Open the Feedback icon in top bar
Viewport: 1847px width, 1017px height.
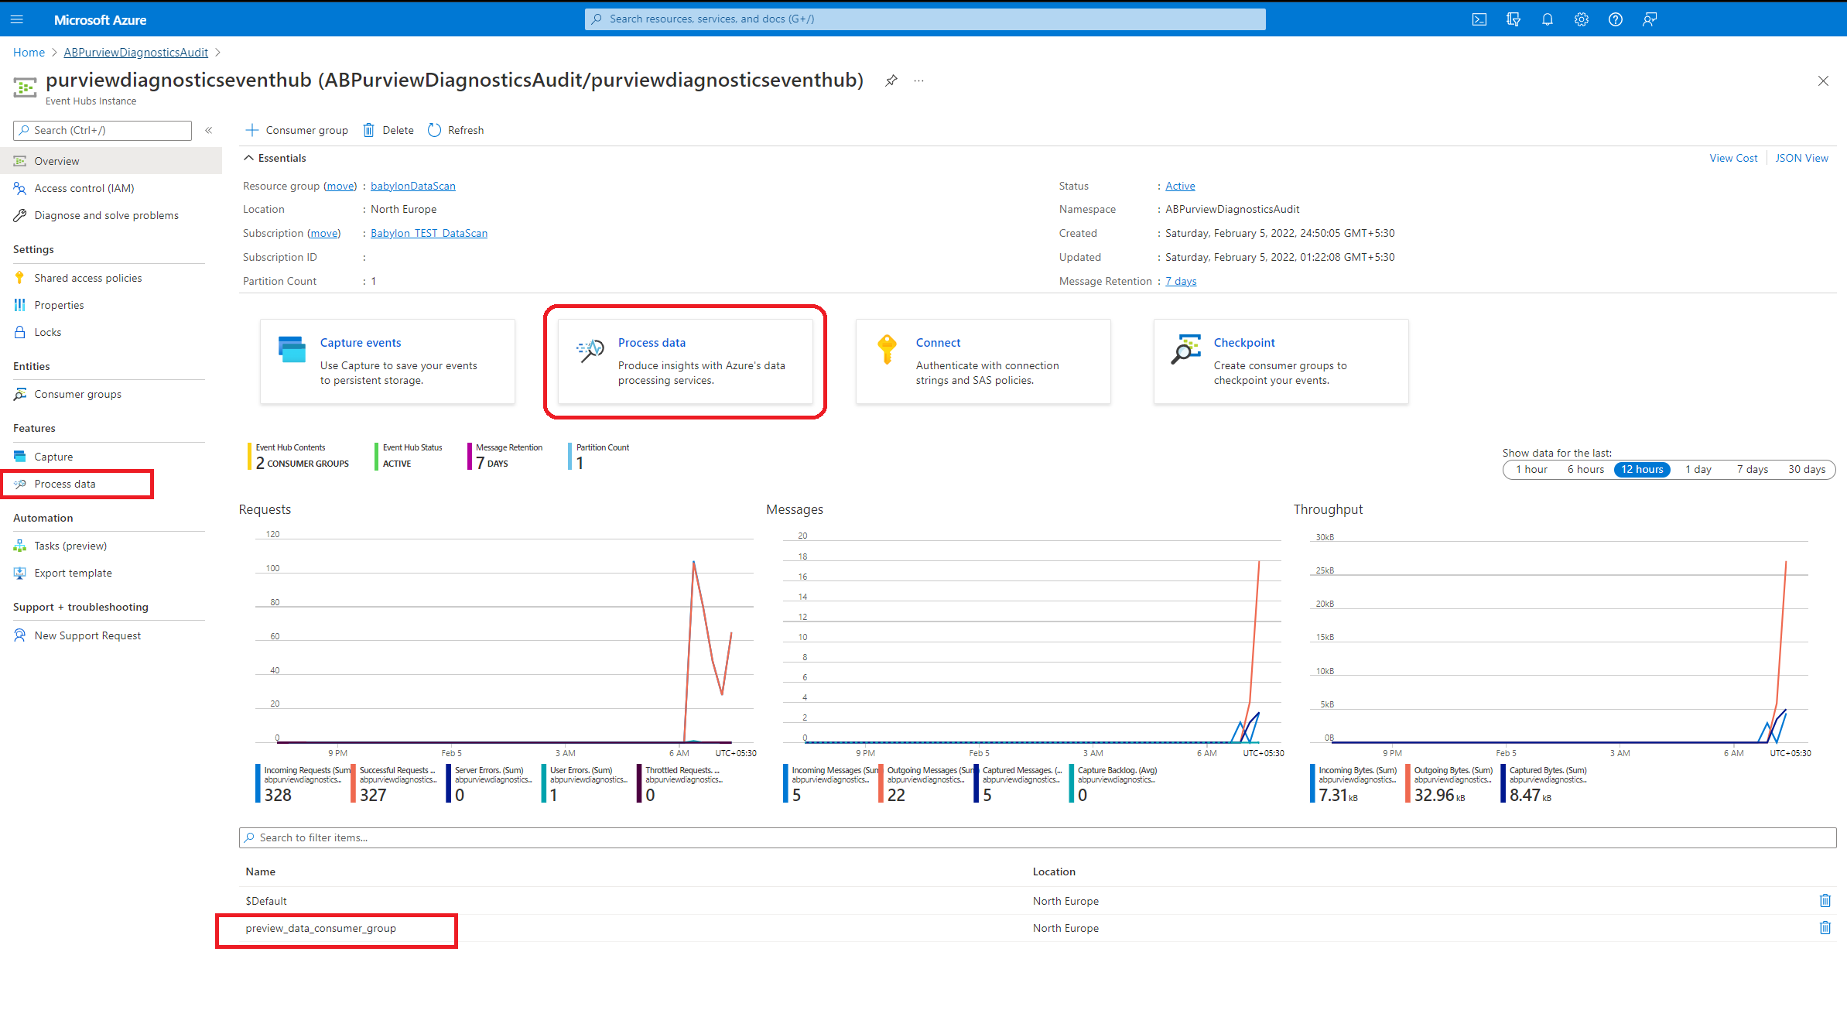pyautogui.click(x=1650, y=19)
